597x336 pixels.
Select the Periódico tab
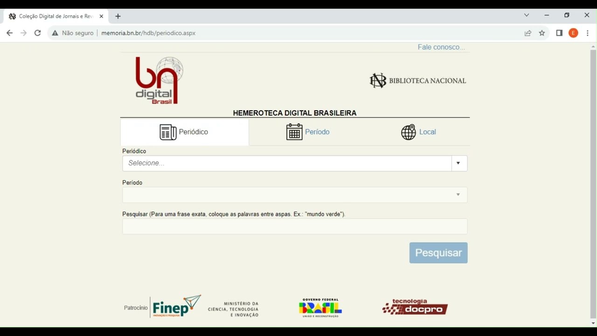tap(184, 132)
